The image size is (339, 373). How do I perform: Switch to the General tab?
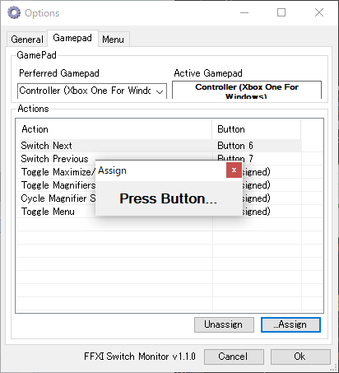point(27,40)
